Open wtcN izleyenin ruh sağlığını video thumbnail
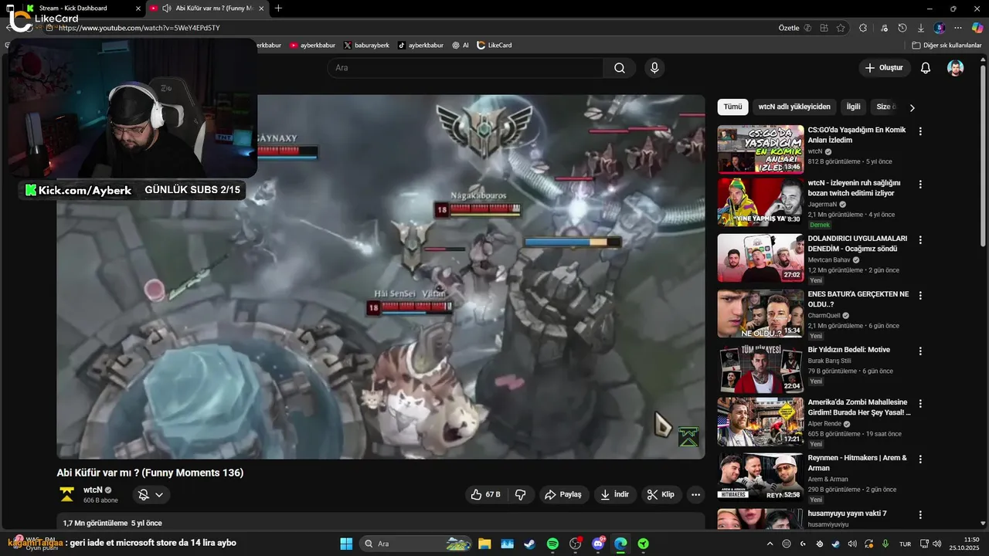The width and height of the screenshot is (989, 556). 761,202
